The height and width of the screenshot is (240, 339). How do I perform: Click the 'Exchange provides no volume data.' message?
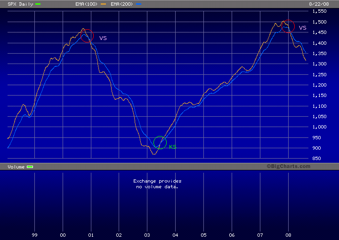[157, 184]
